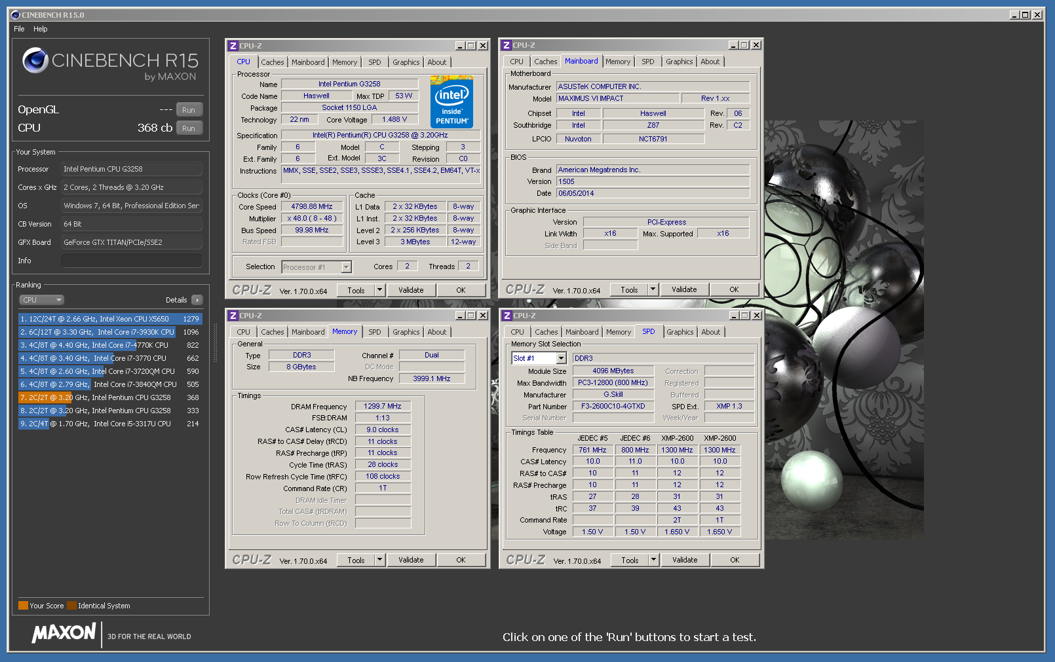This screenshot has width=1055, height=662.
Task: Click the Core Voltage value 1.488 V
Action: [394, 119]
